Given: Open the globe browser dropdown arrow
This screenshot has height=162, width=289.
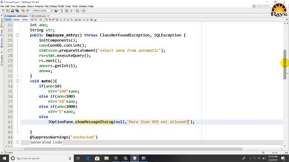Looking at the screenshot, I should [x=58, y=11].
